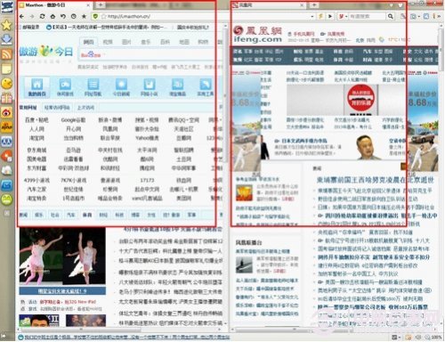Click the play/go arrow in right toolbar
The width and height of the screenshot is (445, 342).
click(330, 16)
